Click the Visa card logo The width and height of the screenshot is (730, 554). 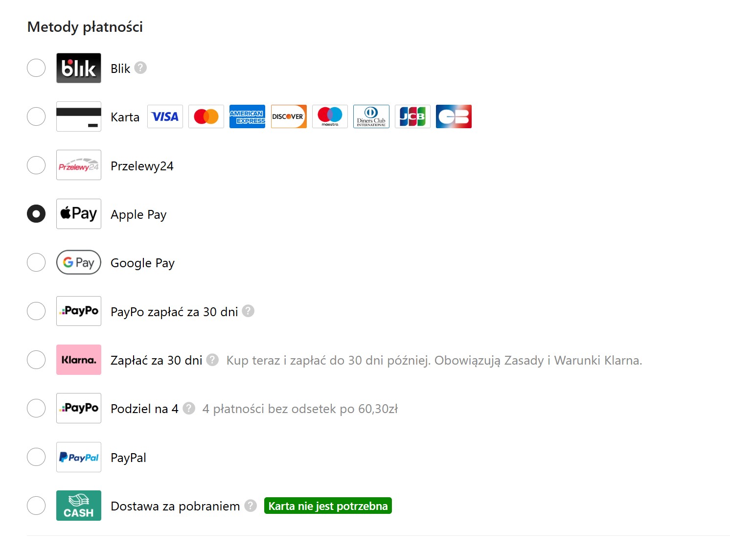(x=165, y=116)
